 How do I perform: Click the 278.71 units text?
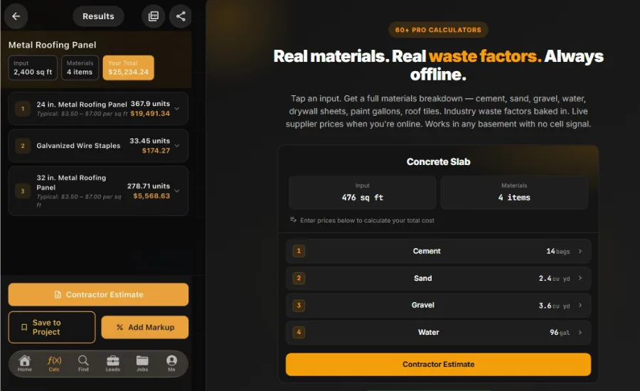[x=149, y=186]
